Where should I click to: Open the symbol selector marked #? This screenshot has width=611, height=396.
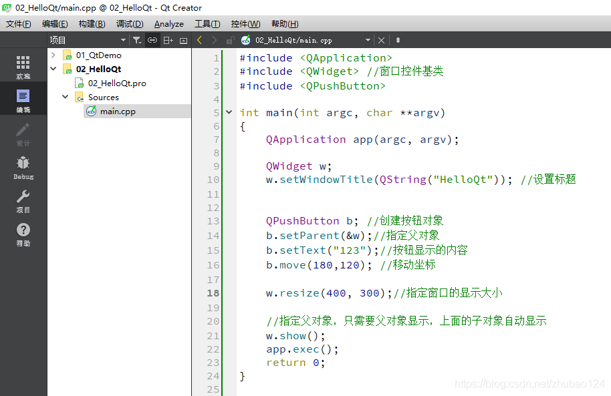(x=398, y=40)
